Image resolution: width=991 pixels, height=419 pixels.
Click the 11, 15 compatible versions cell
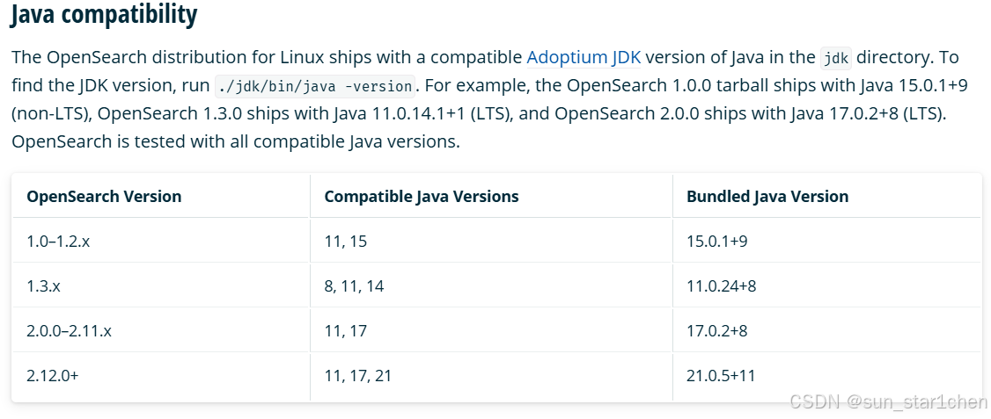tap(346, 242)
